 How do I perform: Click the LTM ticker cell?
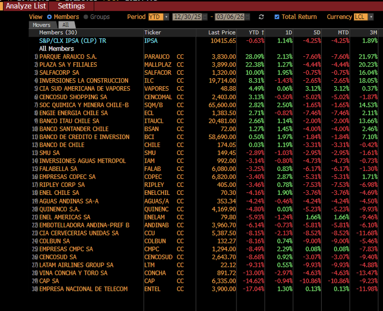pos(149,265)
